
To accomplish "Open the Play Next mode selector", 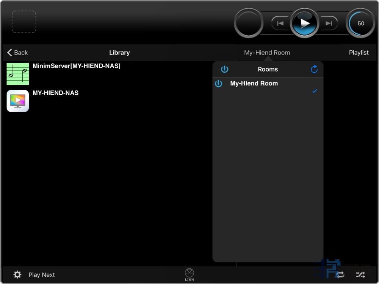I will [x=42, y=275].
